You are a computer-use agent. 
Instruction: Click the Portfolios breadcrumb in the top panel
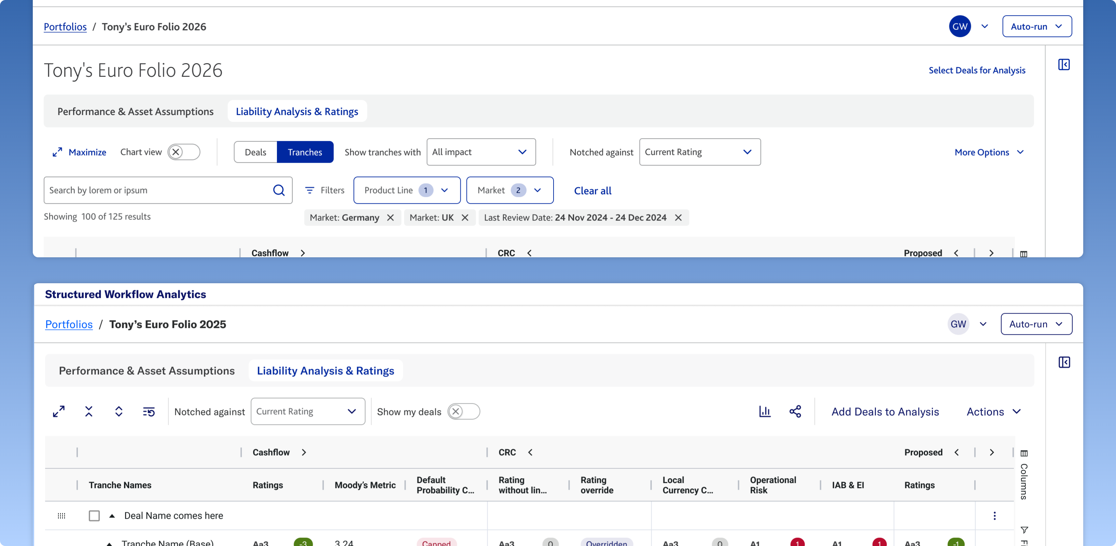(65, 26)
